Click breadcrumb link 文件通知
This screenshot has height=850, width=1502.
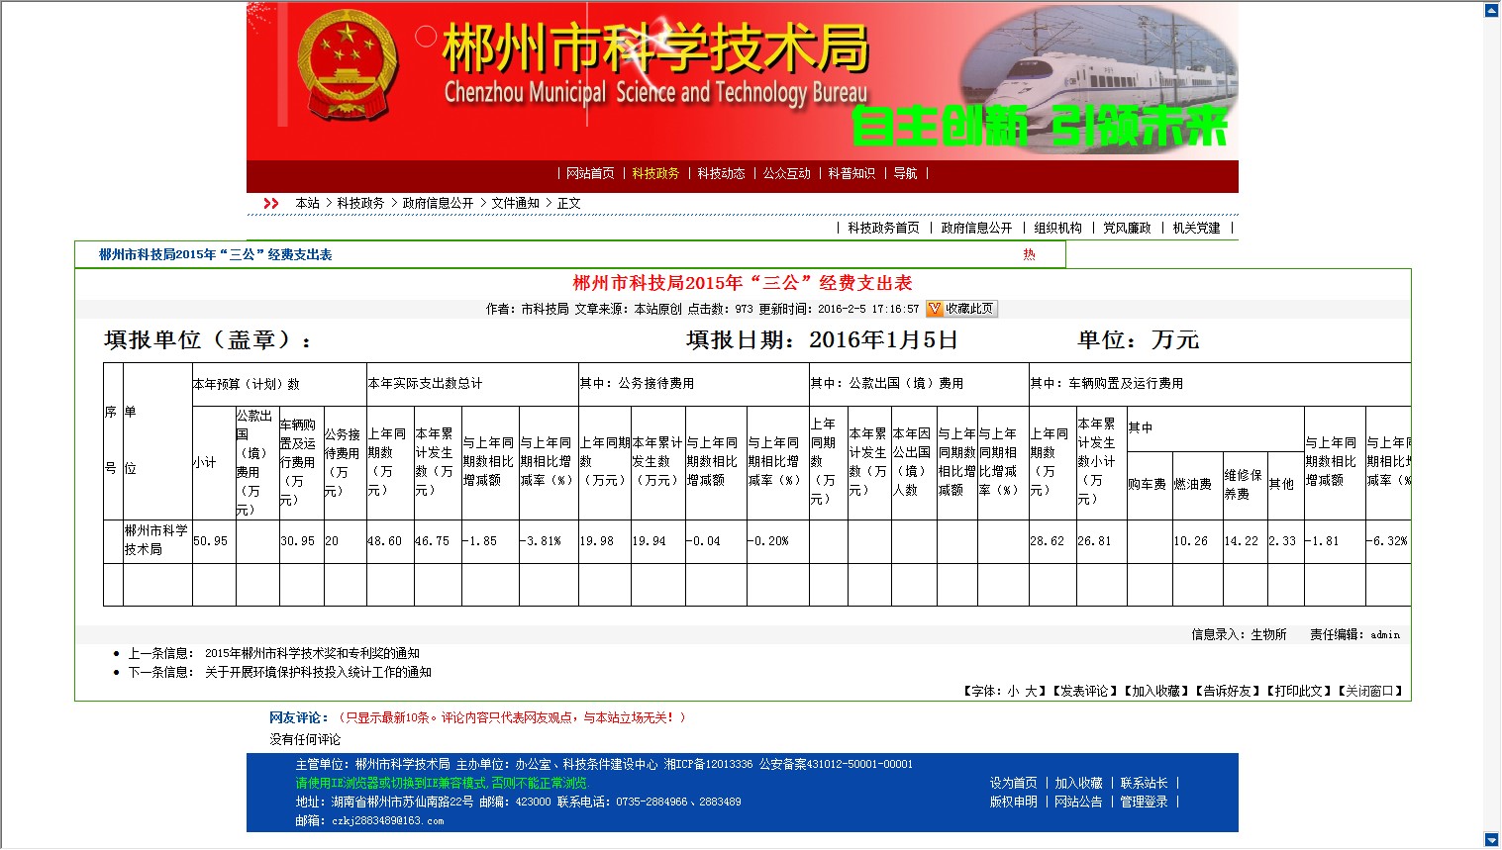click(x=515, y=203)
